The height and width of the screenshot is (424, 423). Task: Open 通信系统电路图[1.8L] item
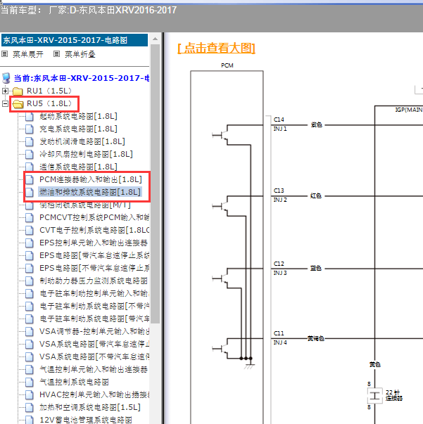pyautogui.click(x=78, y=167)
